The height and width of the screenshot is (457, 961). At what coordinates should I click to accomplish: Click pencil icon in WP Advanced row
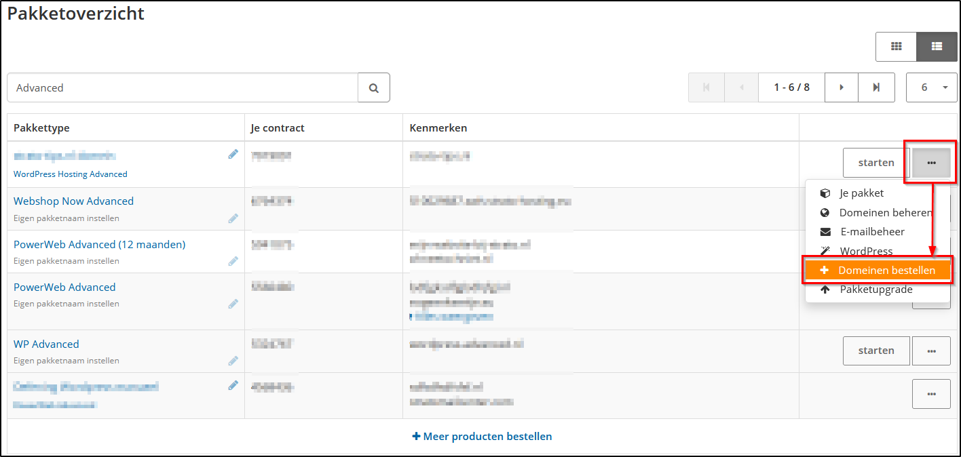coord(233,361)
